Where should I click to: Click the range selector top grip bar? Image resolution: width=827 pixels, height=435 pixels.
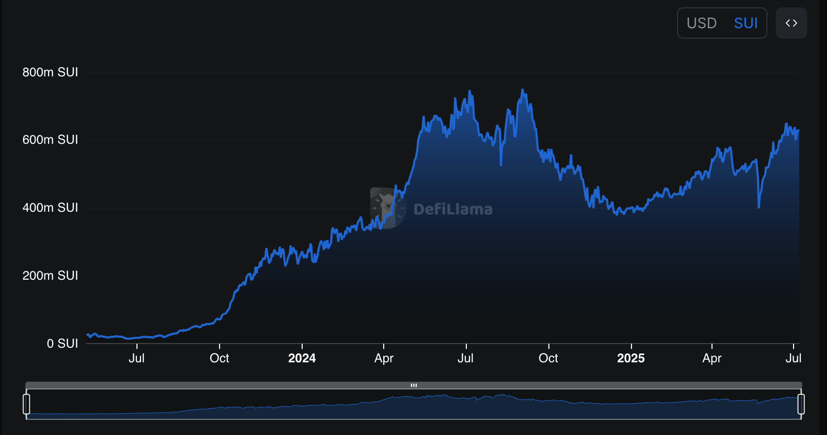(x=413, y=385)
